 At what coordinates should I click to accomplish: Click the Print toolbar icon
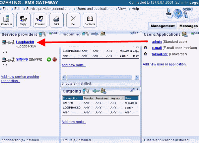(x=56, y=20)
